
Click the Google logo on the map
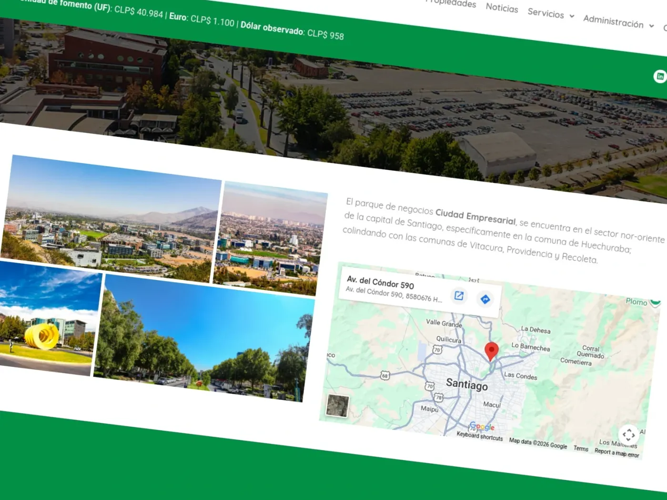pos(482,427)
